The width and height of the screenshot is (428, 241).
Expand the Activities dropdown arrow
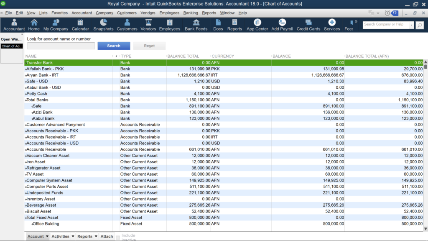point(73,236)
